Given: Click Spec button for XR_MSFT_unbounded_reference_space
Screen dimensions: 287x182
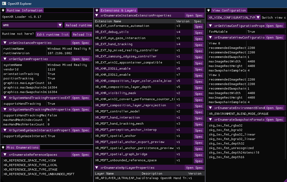Looking at the screenshot, I should pos(199,161).
